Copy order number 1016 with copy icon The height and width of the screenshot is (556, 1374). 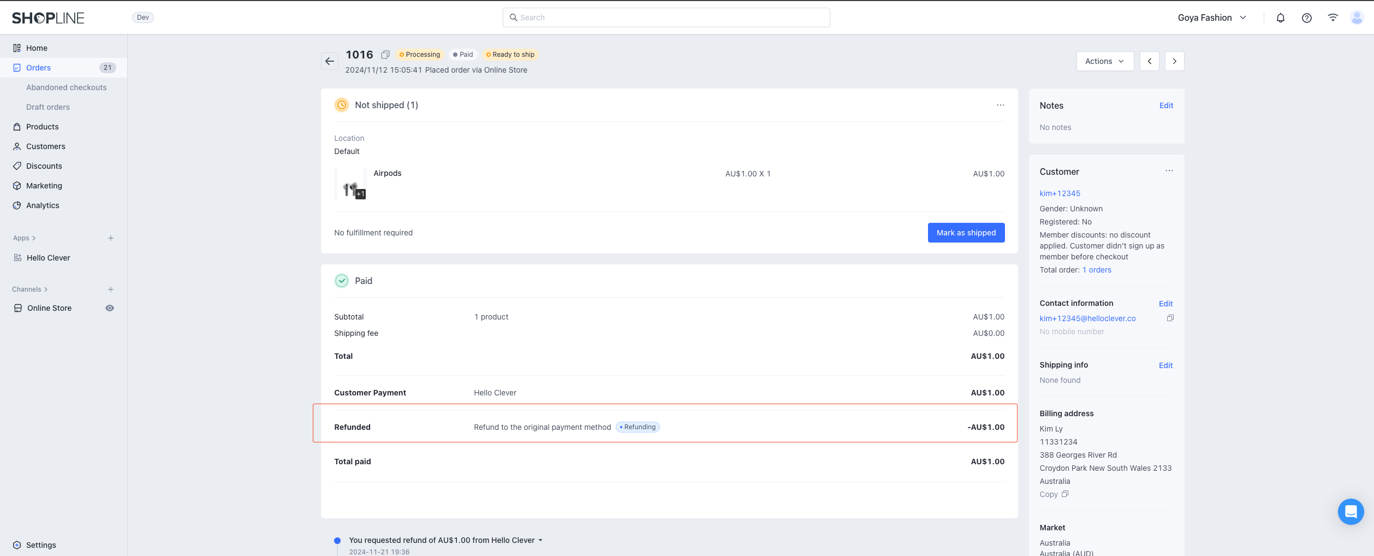pos(385,55)
